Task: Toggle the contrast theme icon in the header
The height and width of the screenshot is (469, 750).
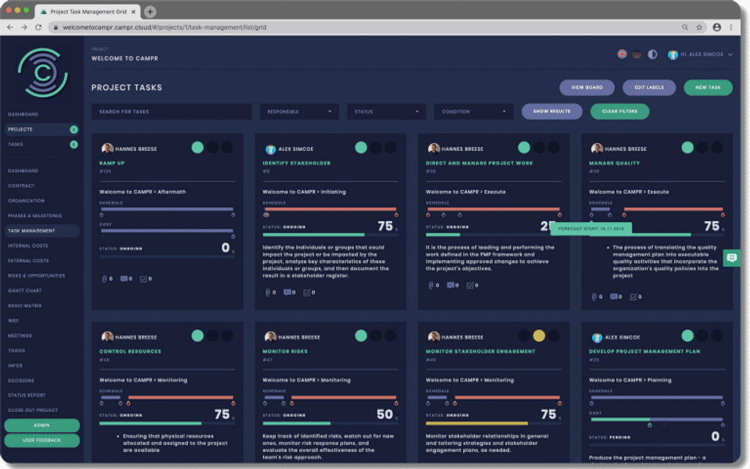Action: pyautogui.click(x=652, y=54)
